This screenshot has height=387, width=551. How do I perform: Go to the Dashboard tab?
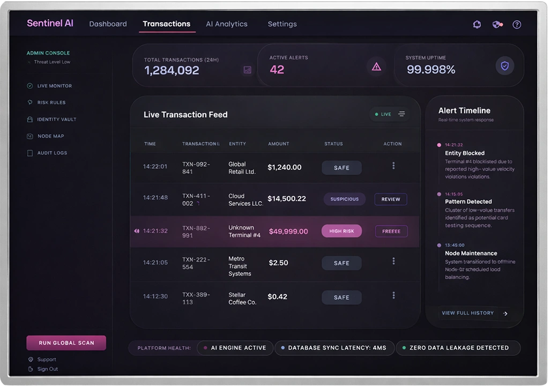tap(108, 24)
